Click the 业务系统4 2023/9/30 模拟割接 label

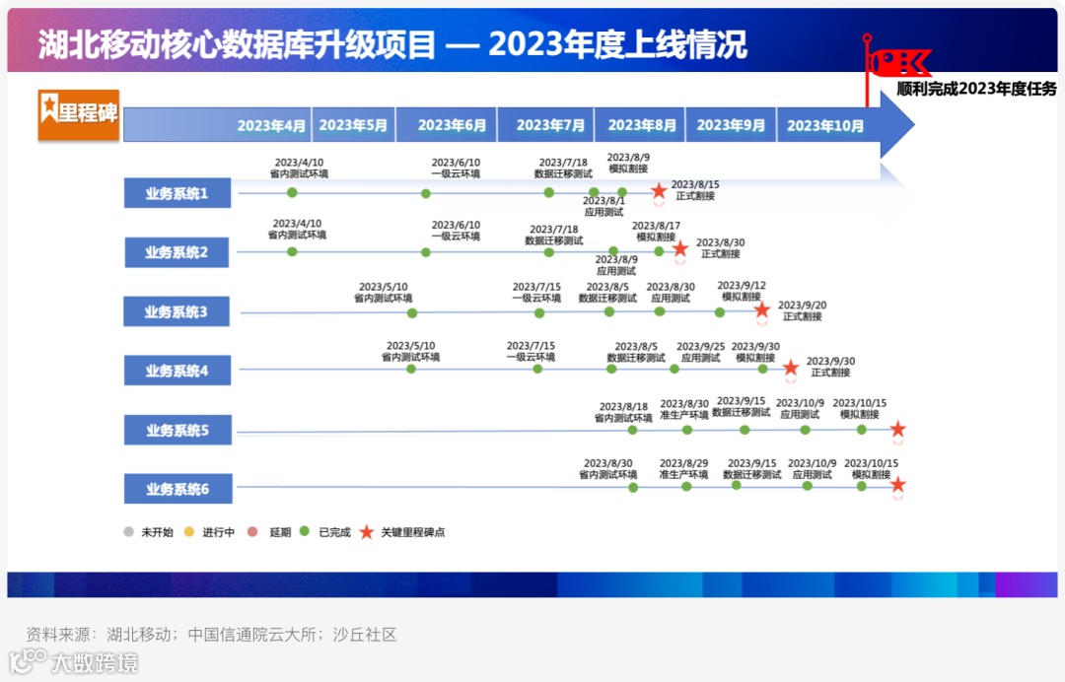tap(755, 352)
